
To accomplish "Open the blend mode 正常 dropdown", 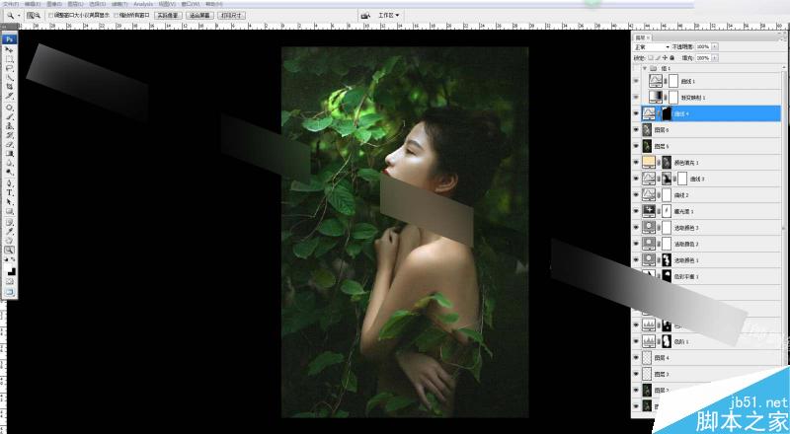I will 652,46.
